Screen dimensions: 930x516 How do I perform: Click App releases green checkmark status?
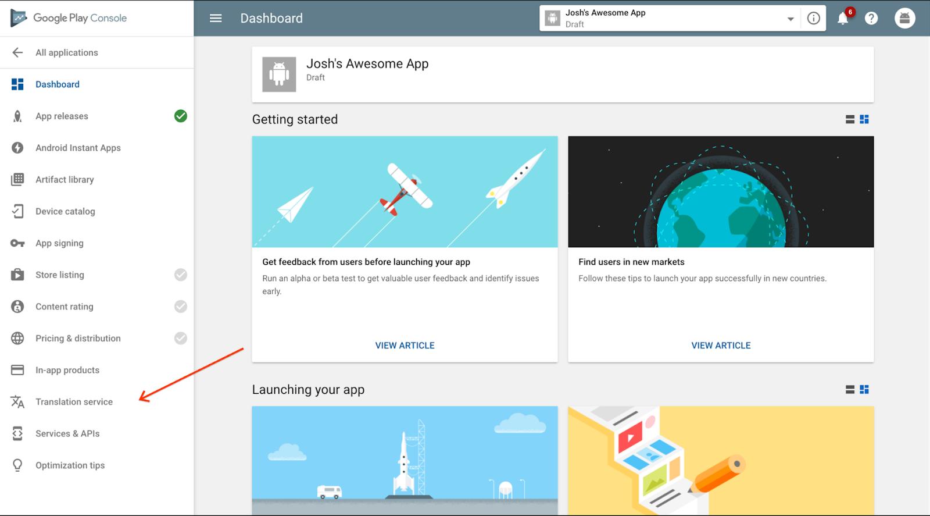[x=181, y=116]
